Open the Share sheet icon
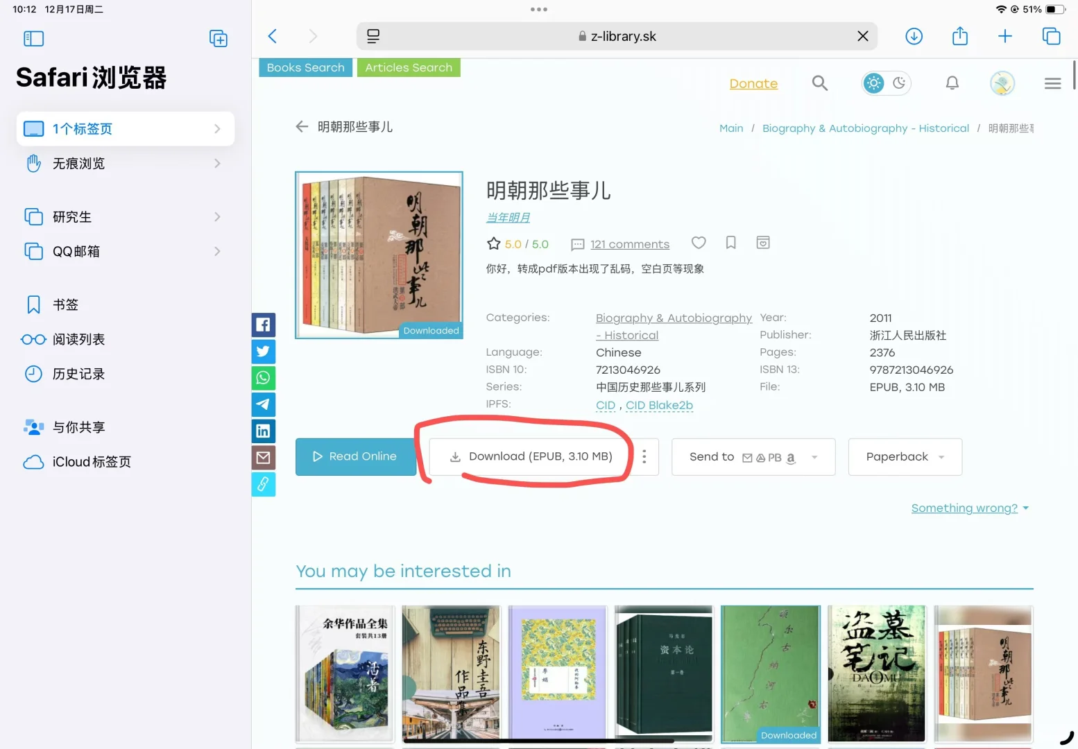 pyautogui.click(x=959, y=35)
